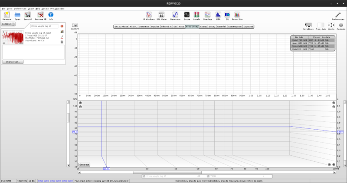This screenshot has height=183, width=347.
Task: Open the SPL Meter tool
Action: click(161, 15)
